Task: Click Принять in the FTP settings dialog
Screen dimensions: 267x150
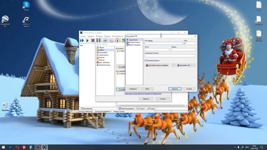Action: pyautogui.click(x=175, y=89)
